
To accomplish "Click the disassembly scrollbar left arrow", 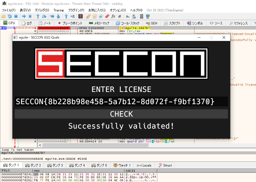I will tap(40, 145).
